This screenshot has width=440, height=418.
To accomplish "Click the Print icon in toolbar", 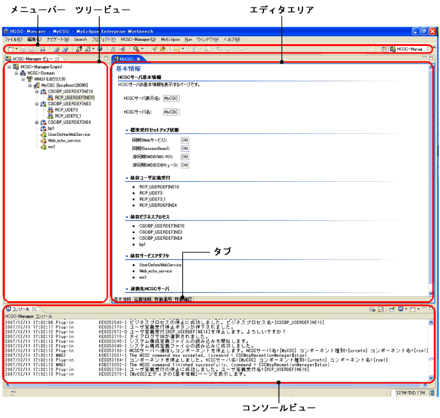I will pos(32,49).
